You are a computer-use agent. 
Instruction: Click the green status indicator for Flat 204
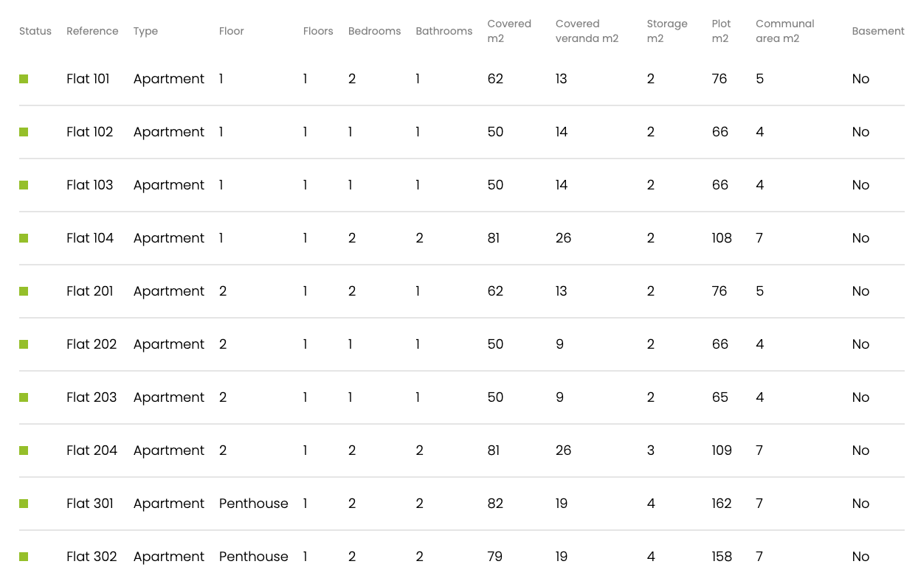click(x=24, y=450)
